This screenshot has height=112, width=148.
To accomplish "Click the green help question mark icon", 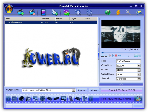I will (x=108, y=12).
